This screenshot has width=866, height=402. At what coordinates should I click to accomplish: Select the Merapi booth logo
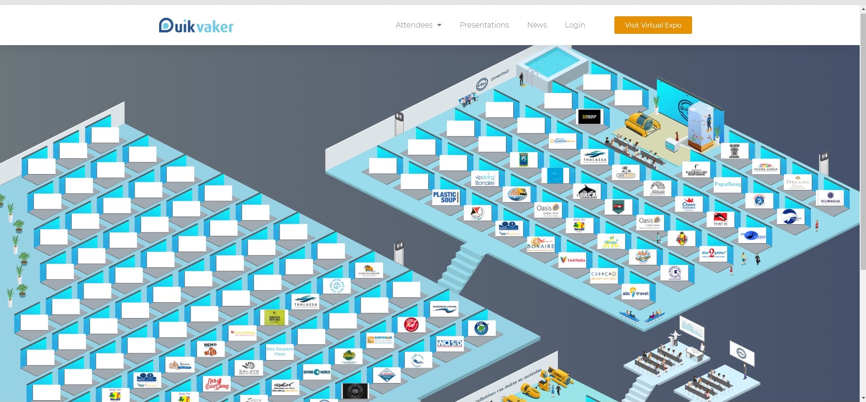[x=611, y=242]
